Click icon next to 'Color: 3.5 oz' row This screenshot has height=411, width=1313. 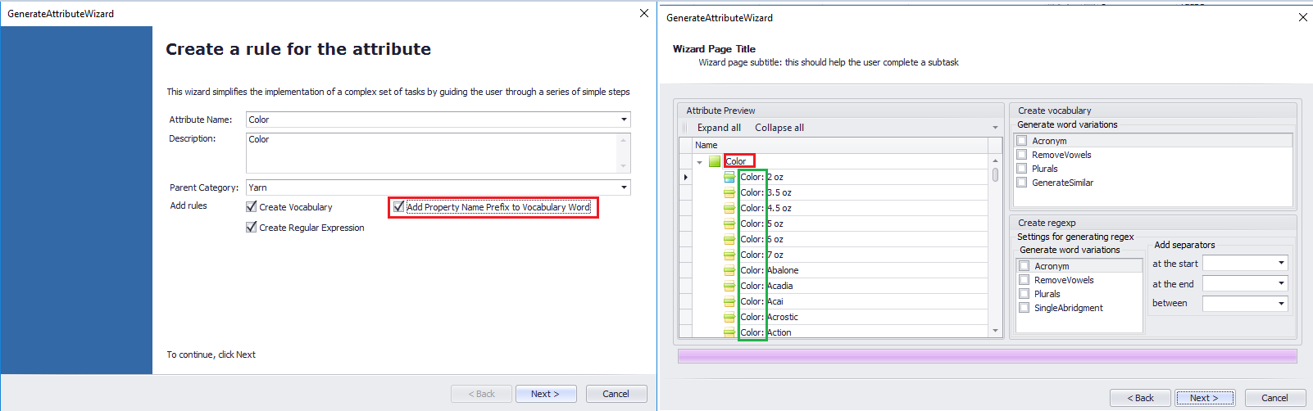click(729, 192)
